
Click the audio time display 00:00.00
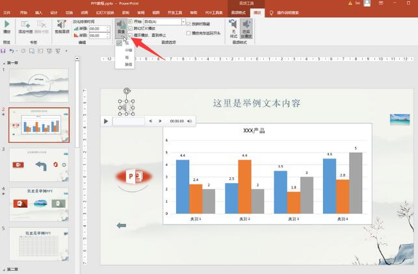177,121
